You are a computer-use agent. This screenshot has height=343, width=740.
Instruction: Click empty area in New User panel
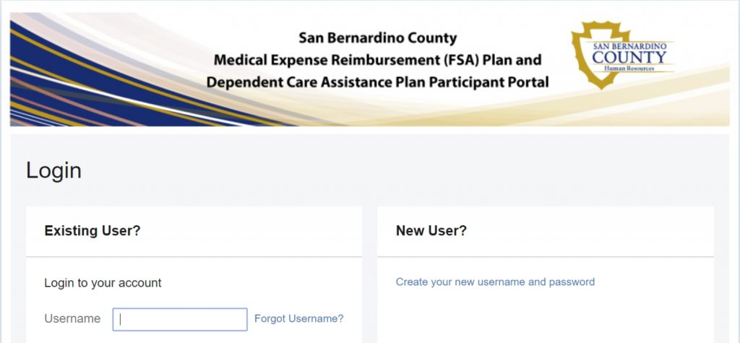(x=546, y=316)
